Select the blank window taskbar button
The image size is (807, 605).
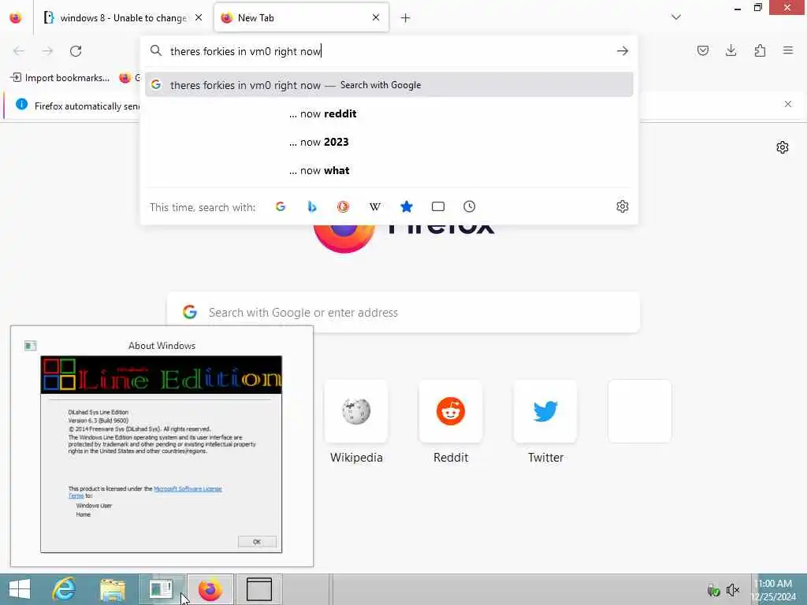point(258,589)
